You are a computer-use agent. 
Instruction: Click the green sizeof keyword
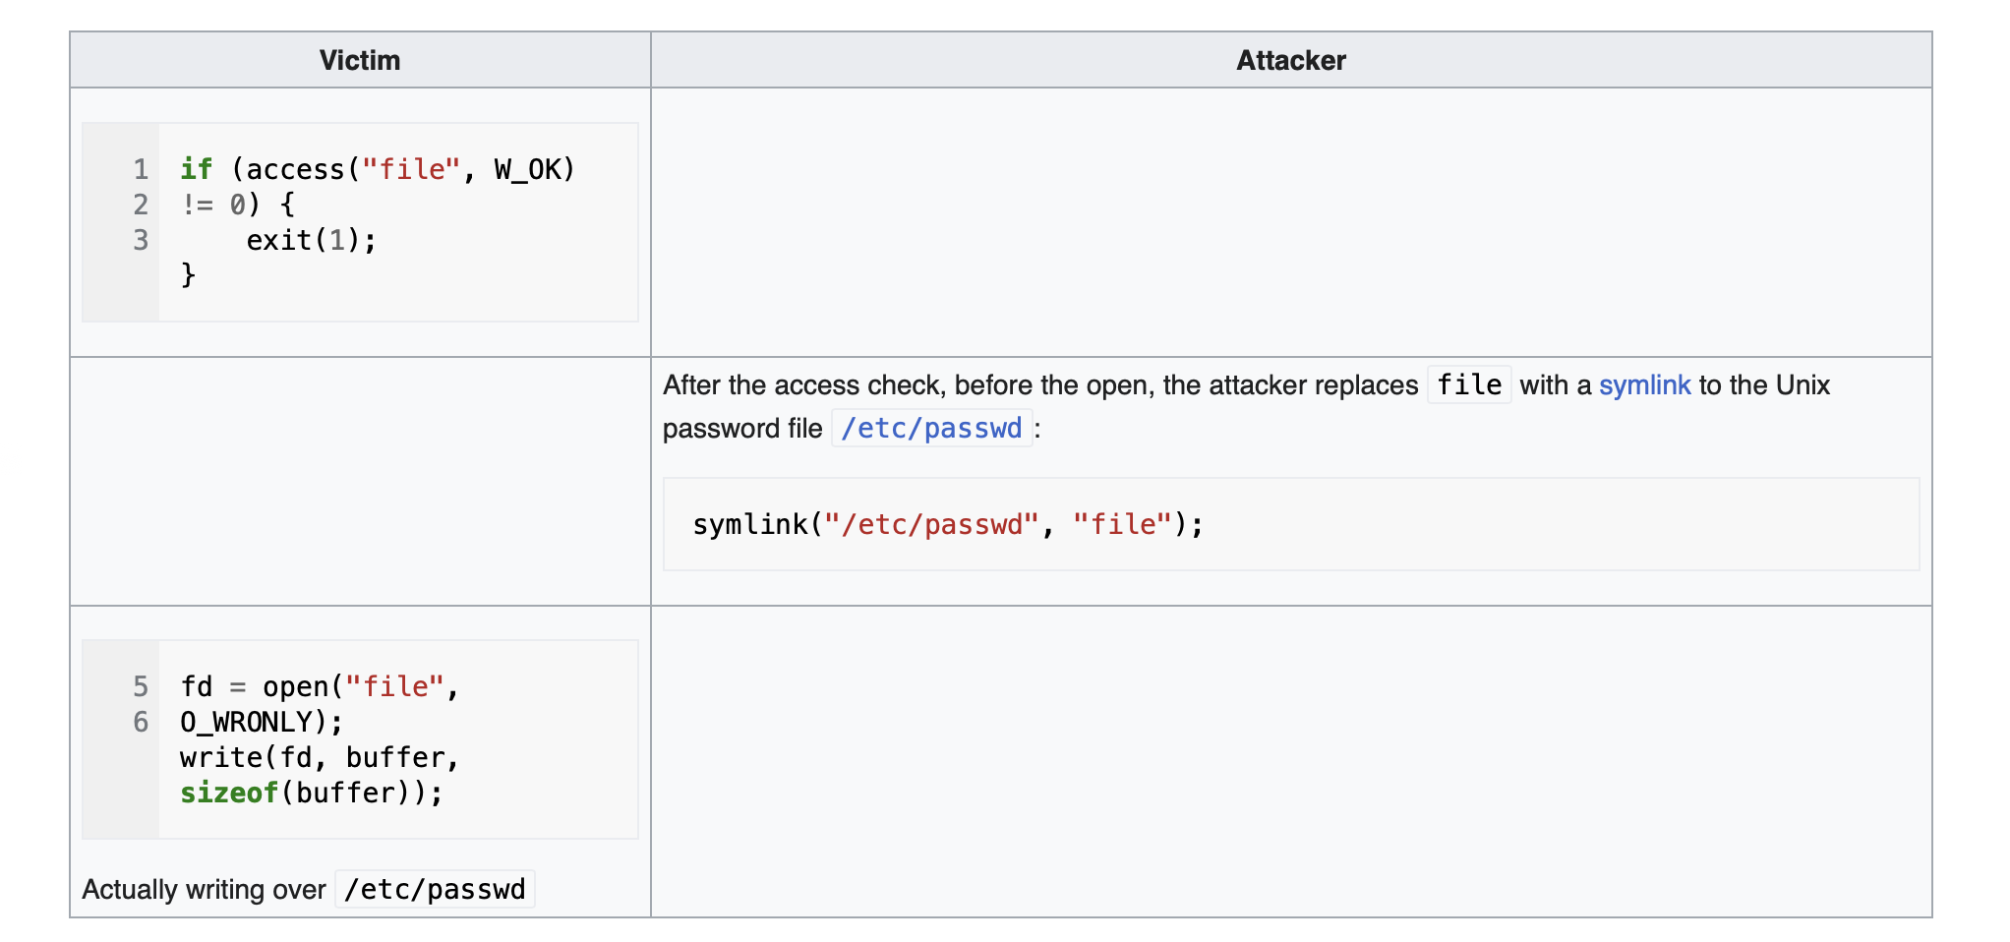pos(229,793)
